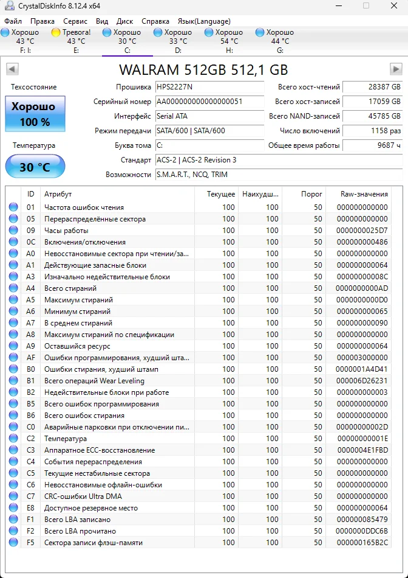
Task: Click status orb for CRC-ошибки Ultra DMA
Action: tap(13, 496)
